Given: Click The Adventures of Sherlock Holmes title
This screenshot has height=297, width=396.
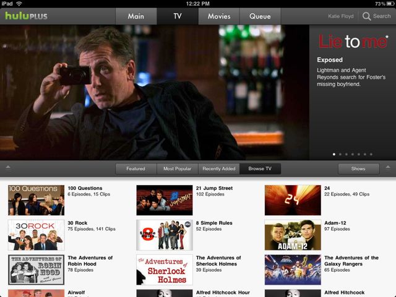Looking at the screenshot, I should 218,260.
